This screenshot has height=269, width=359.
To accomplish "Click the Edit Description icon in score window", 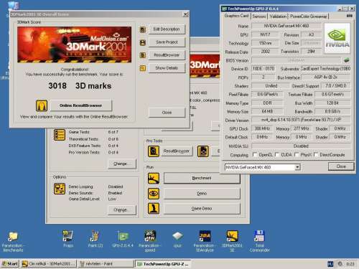I will click(143, 29).
